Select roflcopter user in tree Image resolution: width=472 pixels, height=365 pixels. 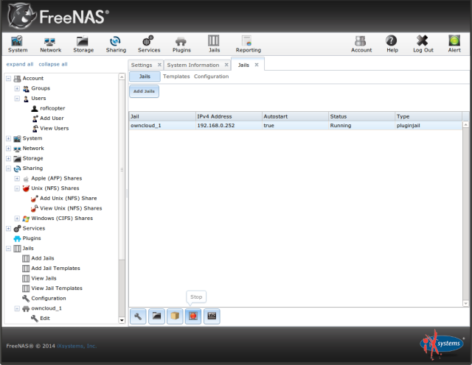(48, 108)
